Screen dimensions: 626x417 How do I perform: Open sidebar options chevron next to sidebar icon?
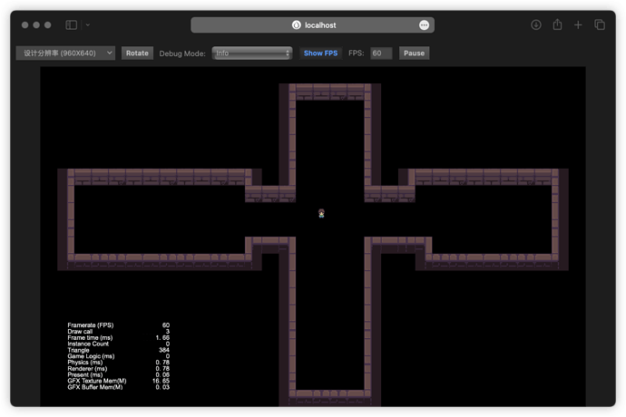coord(88,25)
